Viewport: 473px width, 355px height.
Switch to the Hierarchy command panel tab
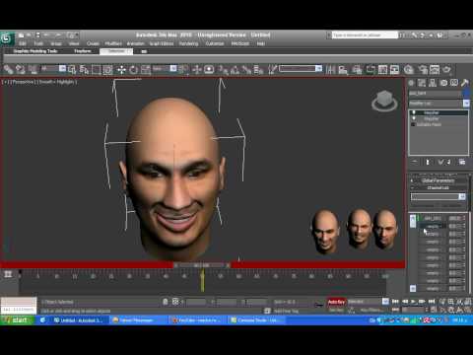point(433,83)
